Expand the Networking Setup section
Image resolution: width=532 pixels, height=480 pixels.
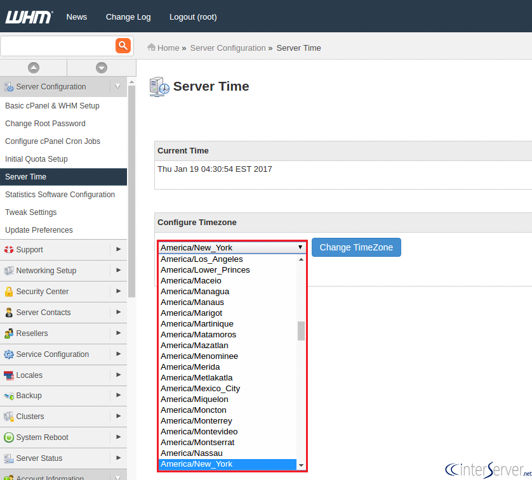pyautogui.click(x=118, y=271)
